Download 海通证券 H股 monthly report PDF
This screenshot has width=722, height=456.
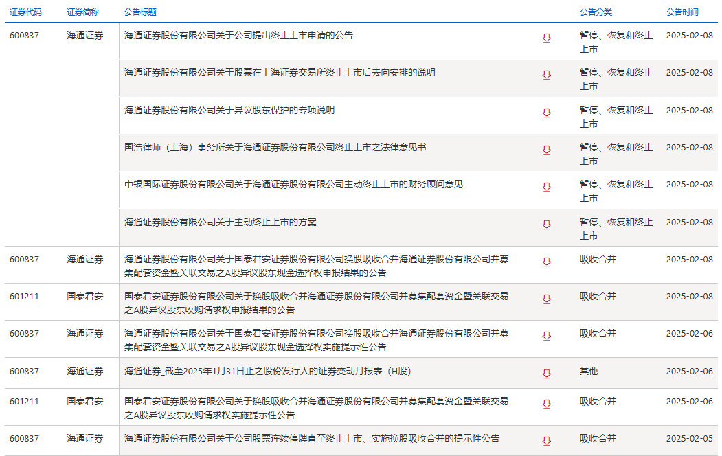pos(547,374)
